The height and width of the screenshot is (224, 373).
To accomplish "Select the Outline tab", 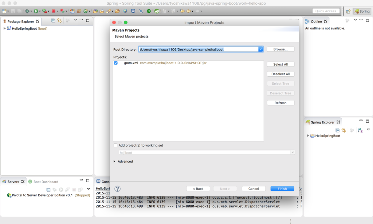I will pyautogui.click(x=316, y=21).
